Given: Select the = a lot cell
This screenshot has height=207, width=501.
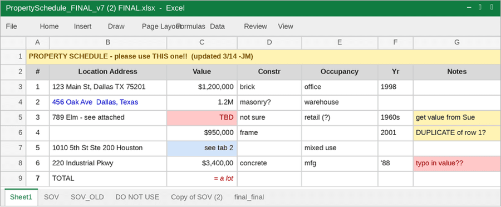Looking at the screenshot, I should pos(202,179).
